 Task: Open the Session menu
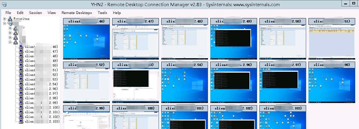point(36,13)
